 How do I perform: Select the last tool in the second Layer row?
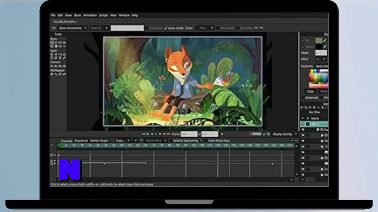pos(64,58)
